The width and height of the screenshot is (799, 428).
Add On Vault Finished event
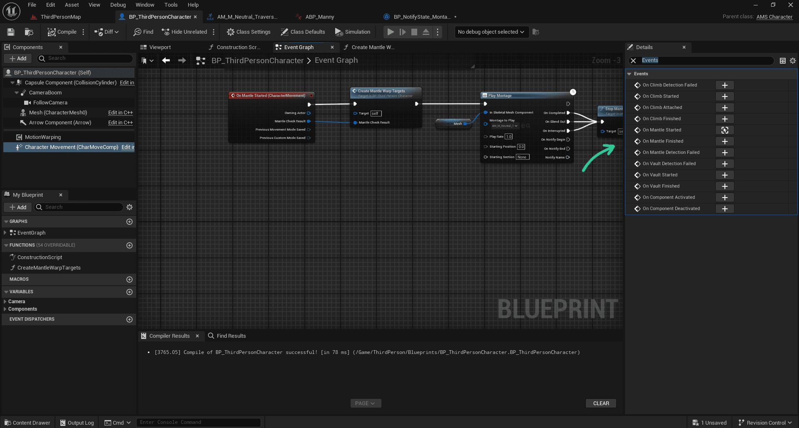click(x=724, y=186)
